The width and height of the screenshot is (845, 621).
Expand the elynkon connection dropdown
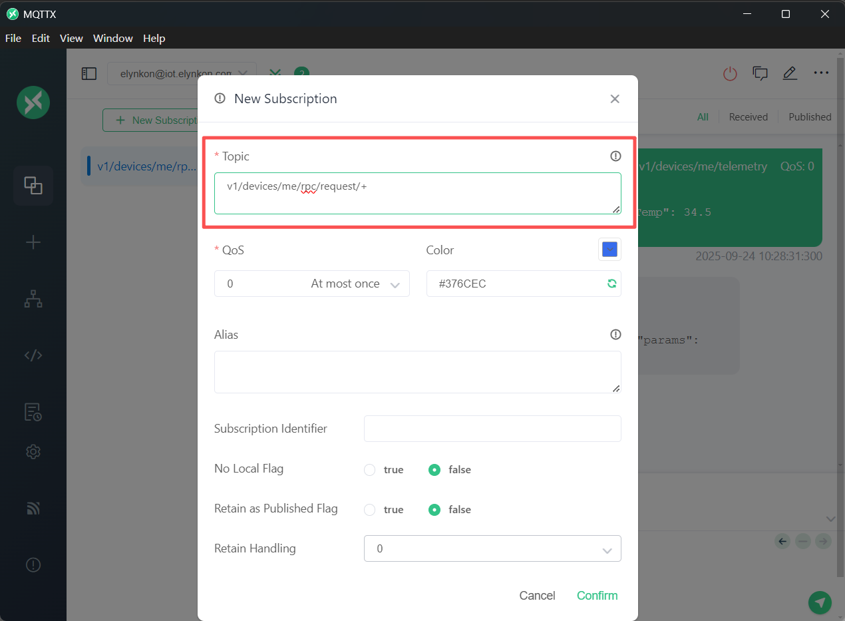click(182, 74)
